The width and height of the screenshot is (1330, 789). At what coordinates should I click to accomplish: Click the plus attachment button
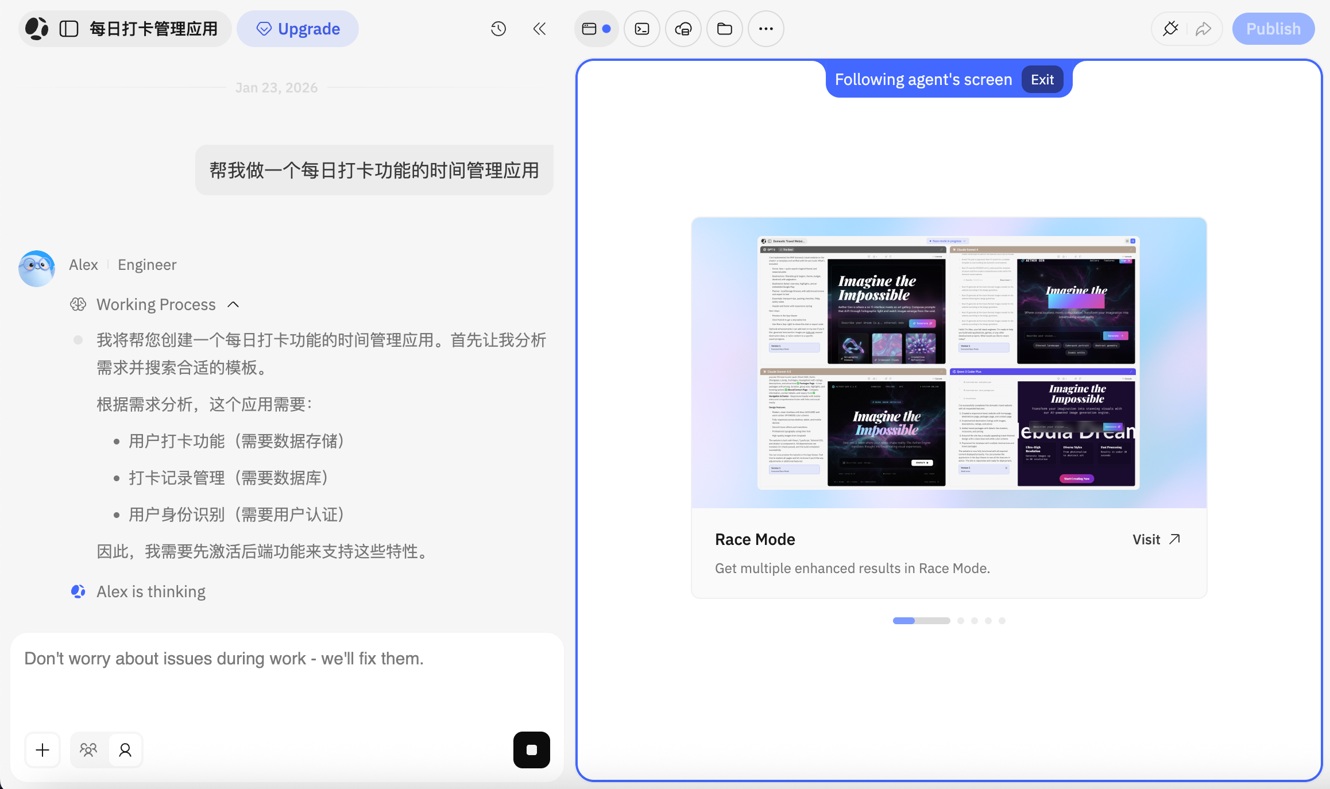pyautogui.click(x=42, y=749)
